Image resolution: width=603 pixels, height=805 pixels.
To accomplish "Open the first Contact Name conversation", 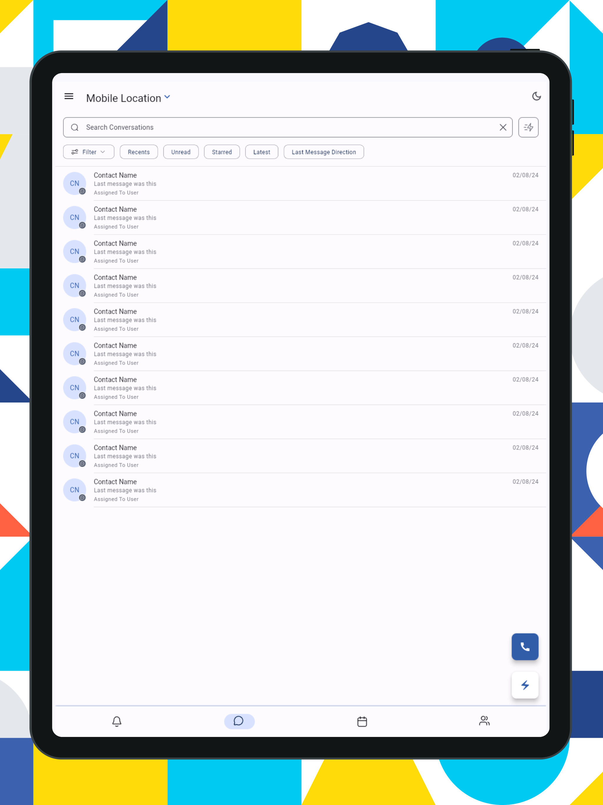I will [300, 184].
